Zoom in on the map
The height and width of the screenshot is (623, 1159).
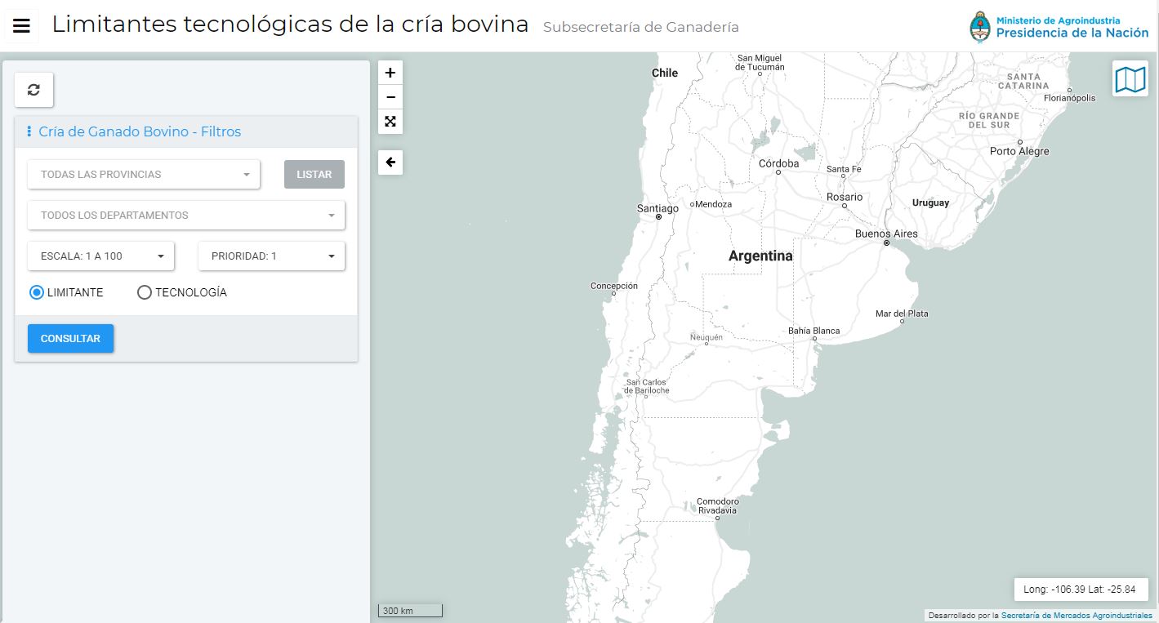pos(390,73)
